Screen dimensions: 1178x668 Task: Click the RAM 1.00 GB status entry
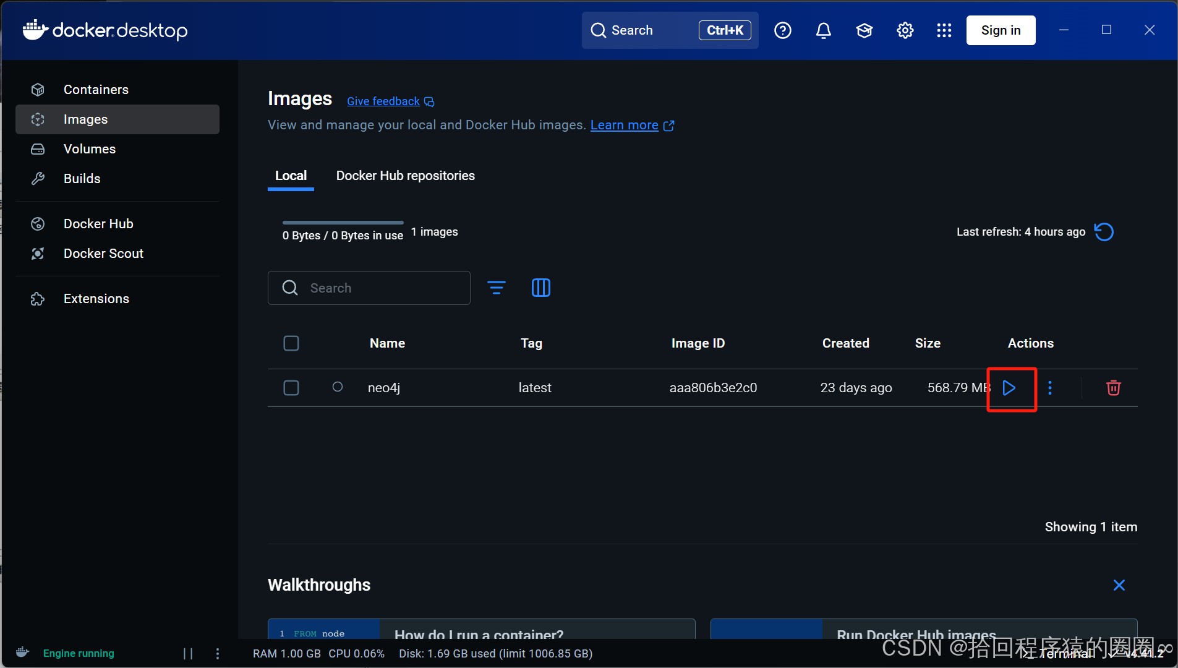287,654
